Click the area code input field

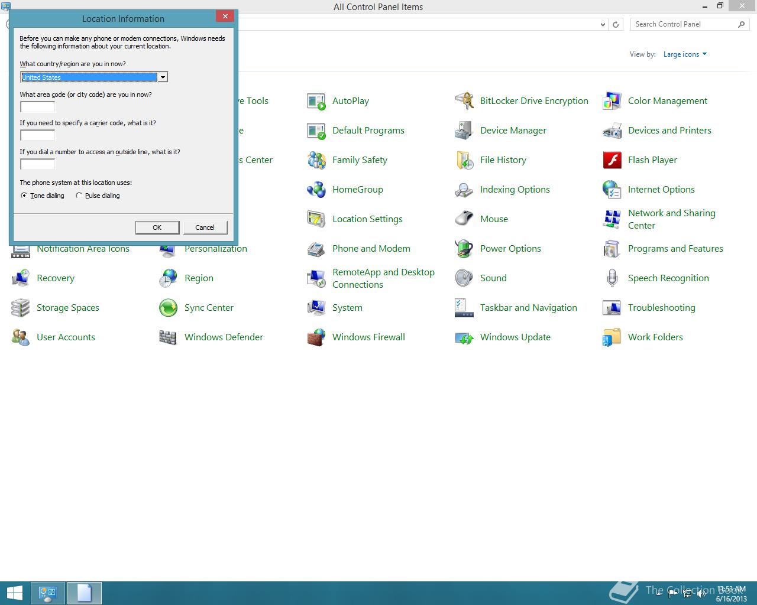pos(38,107)
